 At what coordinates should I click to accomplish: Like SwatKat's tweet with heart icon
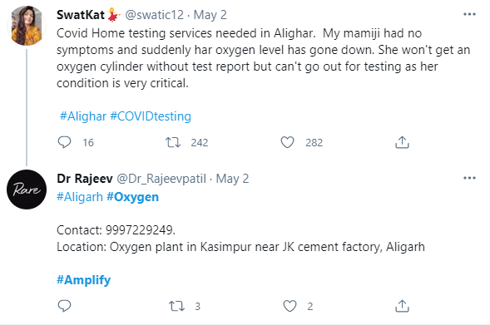click(x=287, y=142)
